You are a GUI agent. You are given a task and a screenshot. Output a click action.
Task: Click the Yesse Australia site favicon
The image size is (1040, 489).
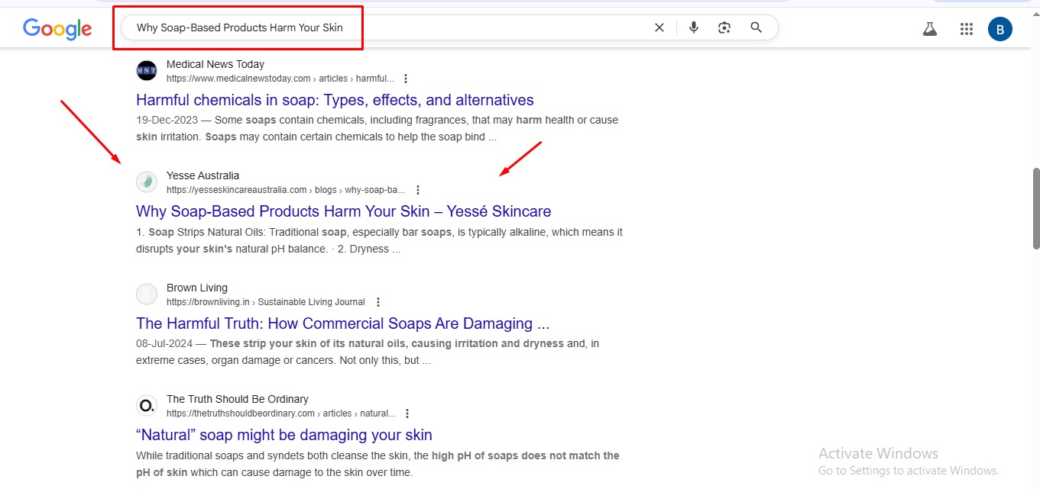tap(147, 182)
